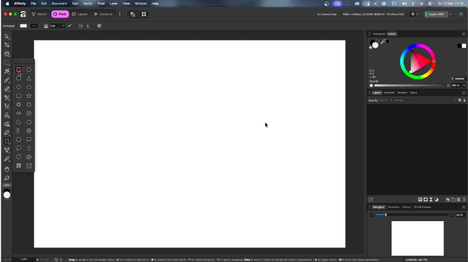Select the Hand (View) tool
468x262 pixels.
tap(7, 169)
